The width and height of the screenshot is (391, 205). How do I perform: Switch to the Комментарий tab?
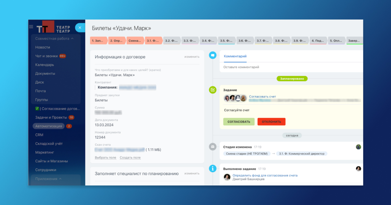tap(235, 56)
